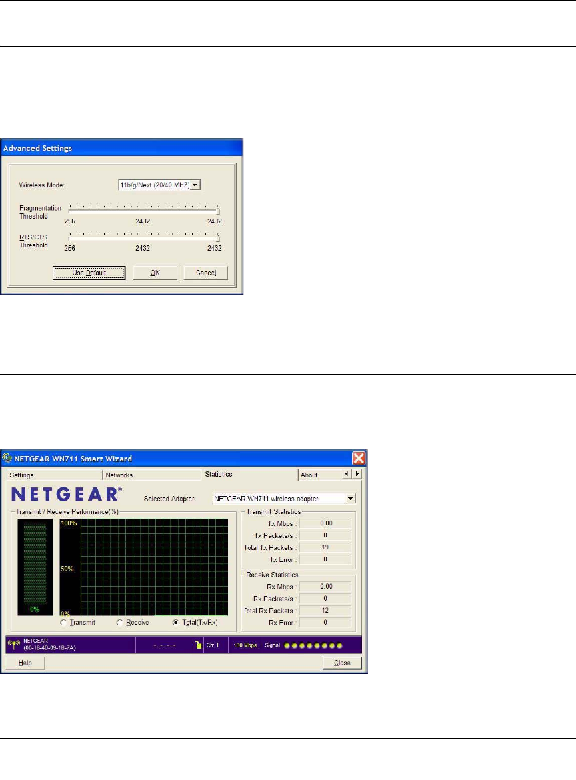Click the Smart Wizard title bar icon
The width and height of the screenshot is (576, 780).
click(7, 458)
